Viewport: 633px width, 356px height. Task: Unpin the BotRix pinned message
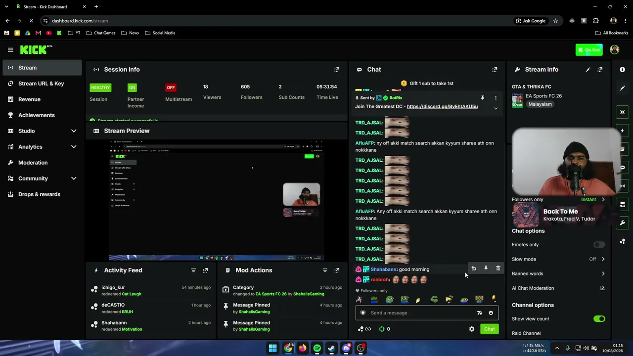click(483, 98)
